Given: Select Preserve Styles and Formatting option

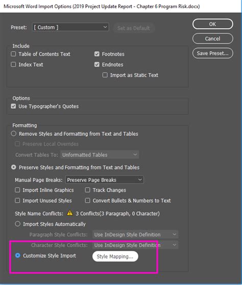Looking at the screenshot, I should point(14,167).
